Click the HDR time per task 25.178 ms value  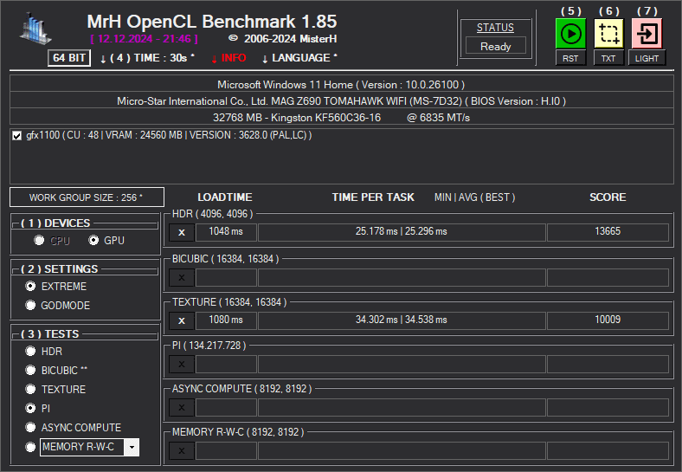pyautogui.click(x=376, y=231)
